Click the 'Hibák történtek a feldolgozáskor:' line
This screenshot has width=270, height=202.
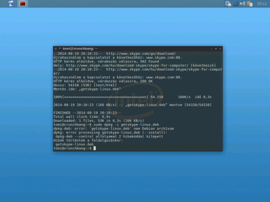click(88, 141)
